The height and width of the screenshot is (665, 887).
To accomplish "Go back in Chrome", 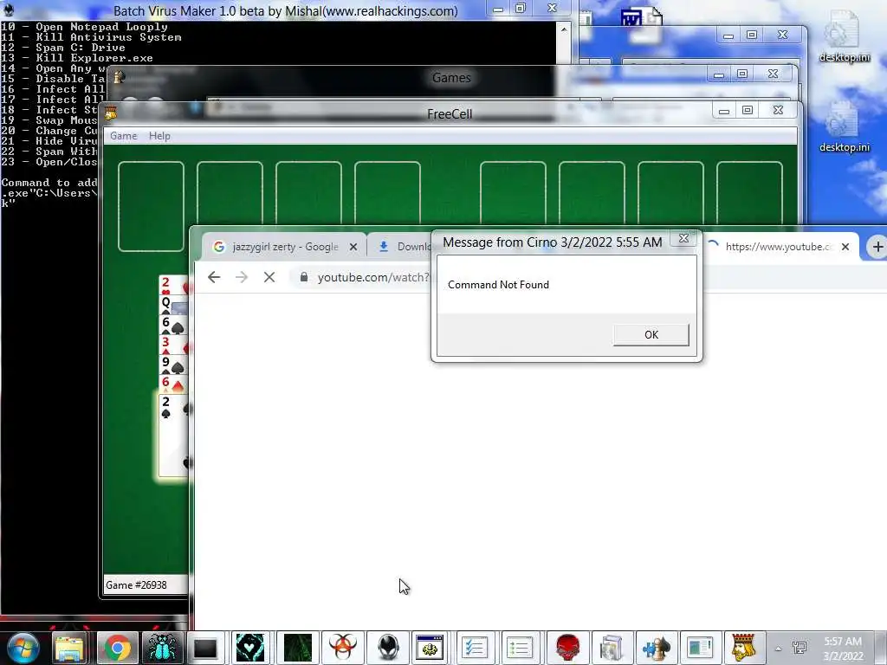I will [x=214, y=277].
